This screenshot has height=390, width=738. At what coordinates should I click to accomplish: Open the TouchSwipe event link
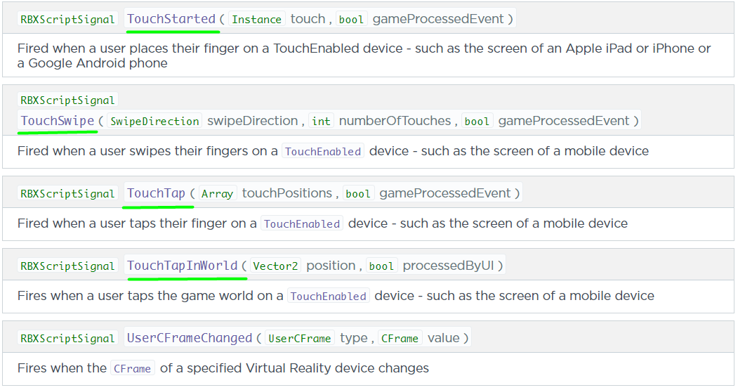tap(58, 121)
